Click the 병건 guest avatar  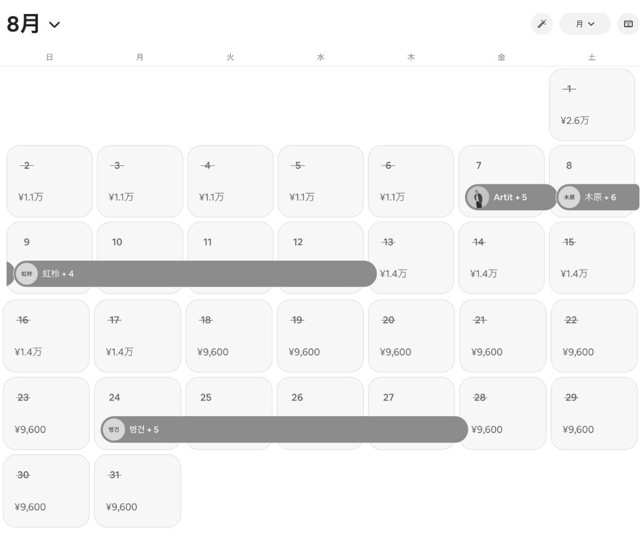[114, 430]
